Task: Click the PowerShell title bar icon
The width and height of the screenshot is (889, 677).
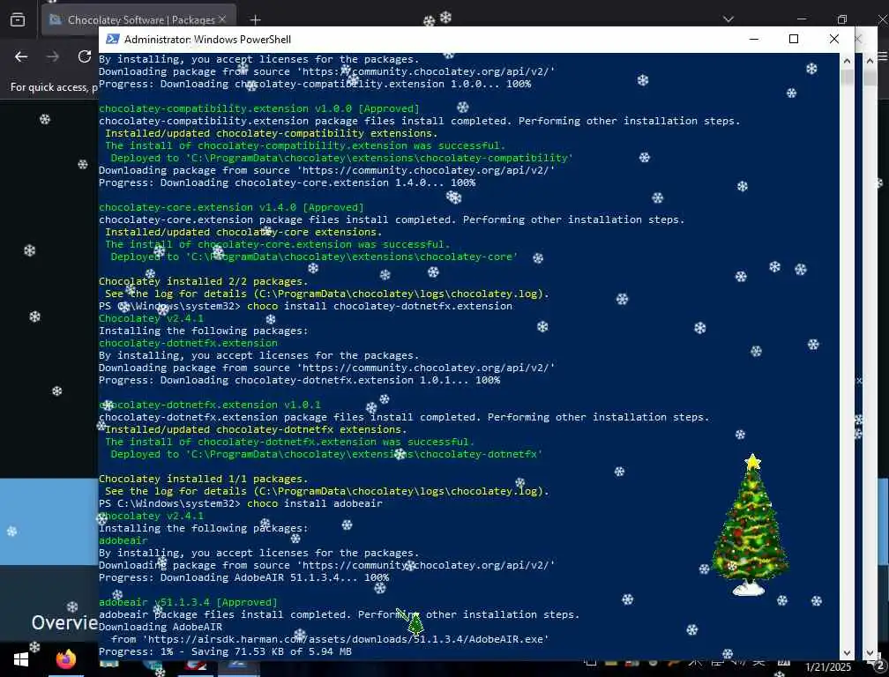Action: coord(112,39)
